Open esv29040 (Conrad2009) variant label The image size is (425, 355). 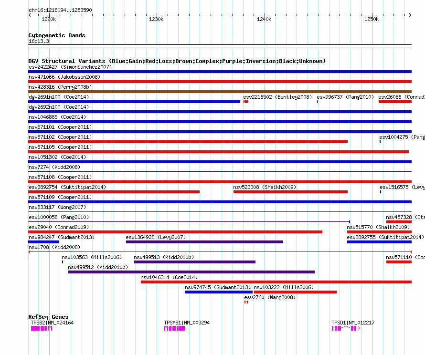(x=59, y=227)
